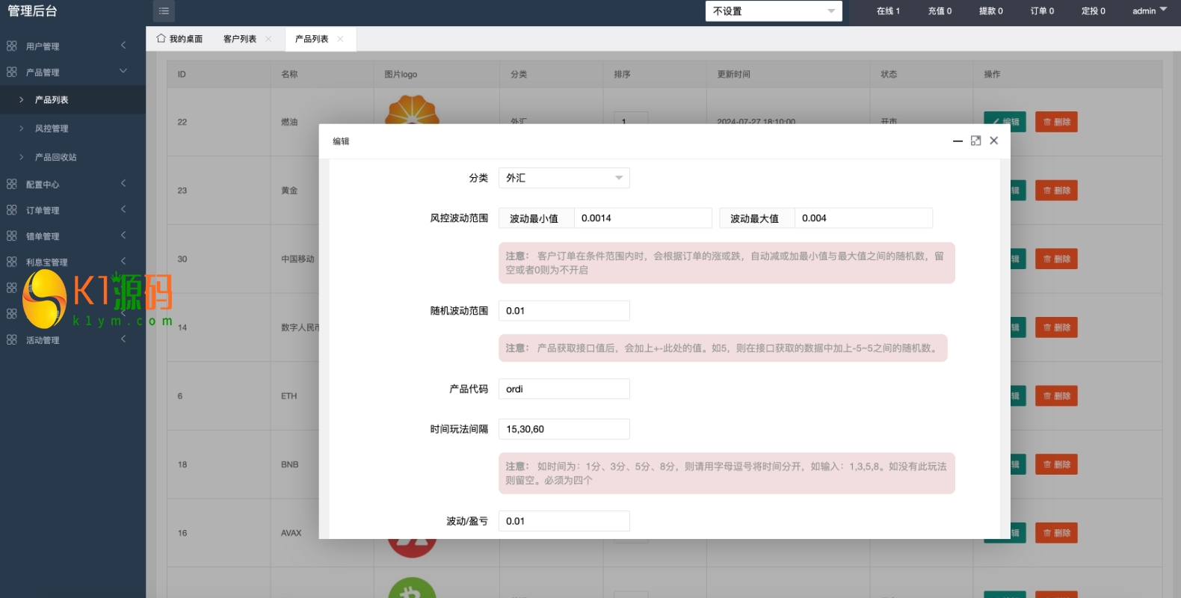The image size is (1181, 598).
Task: Open the 活动管理 sidebar menu
Action: (x=73, y=339)
